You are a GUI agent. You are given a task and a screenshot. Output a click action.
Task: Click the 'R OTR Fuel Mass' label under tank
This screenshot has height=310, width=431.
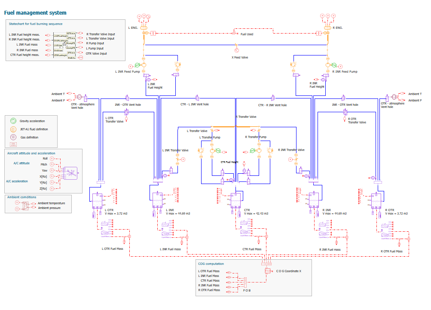click(391, 252)
